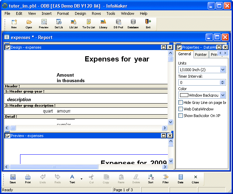
Task: Open Sel Lib from the toolbar
Action: click(x=59, y=24)
